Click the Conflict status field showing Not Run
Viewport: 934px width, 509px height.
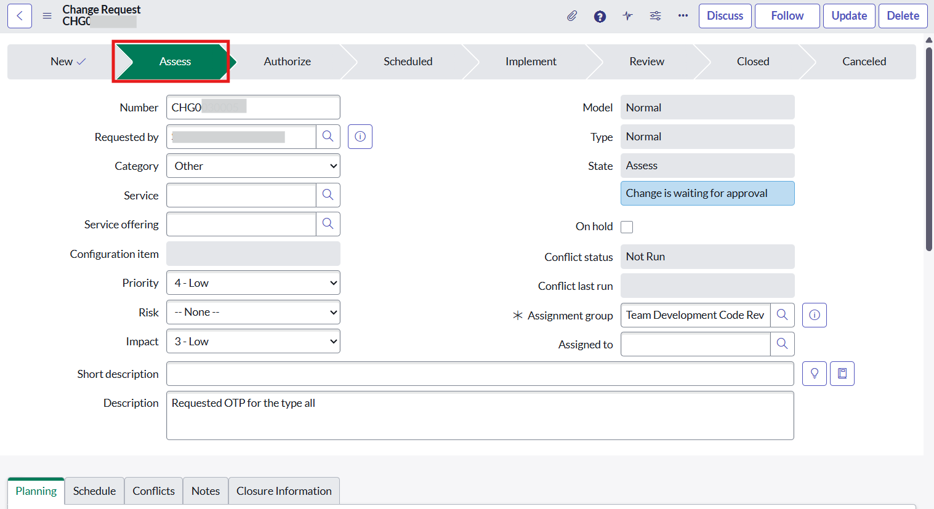707,257
